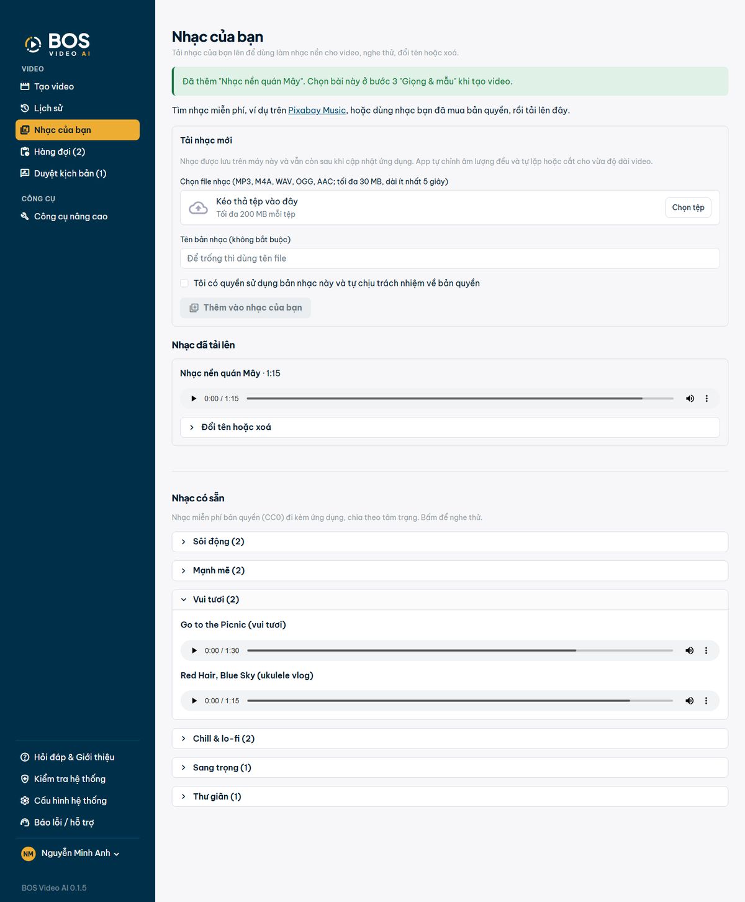This screenshot has height=902, width=745.
Task: Seek in Go to the Picnic progress bar
Action: 460,650
